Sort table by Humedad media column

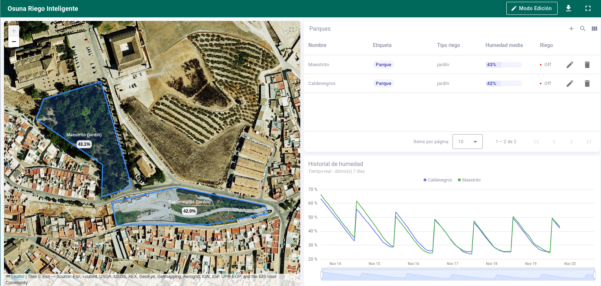(x=504, y=45)
